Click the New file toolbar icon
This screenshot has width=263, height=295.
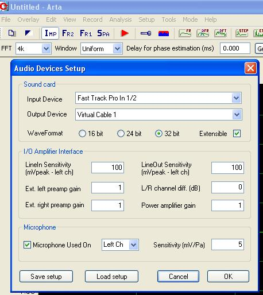coord(11,33)
